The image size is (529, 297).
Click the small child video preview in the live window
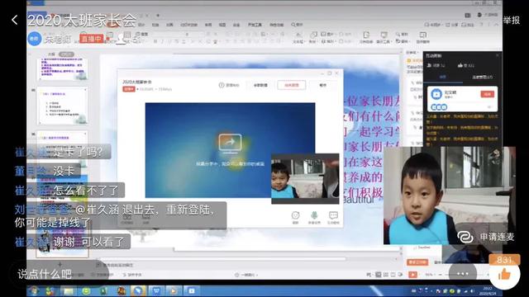(305, 178)
